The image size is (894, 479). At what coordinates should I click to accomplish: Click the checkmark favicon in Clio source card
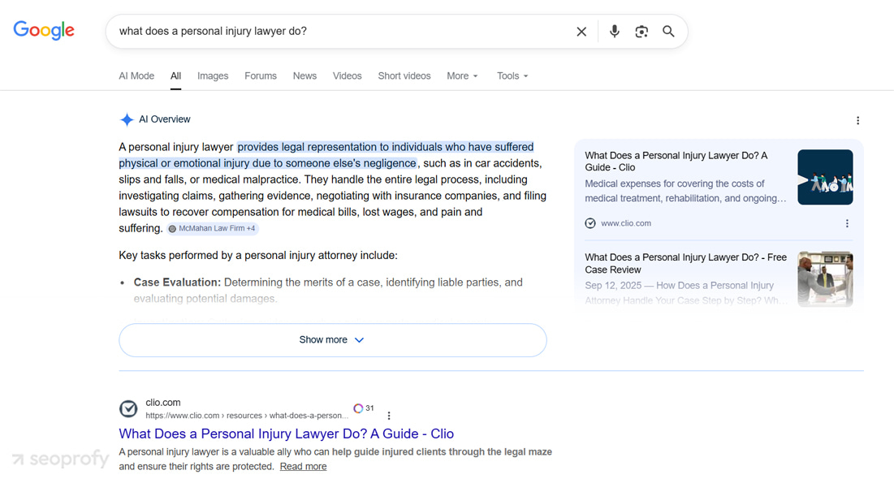point(590,223)
